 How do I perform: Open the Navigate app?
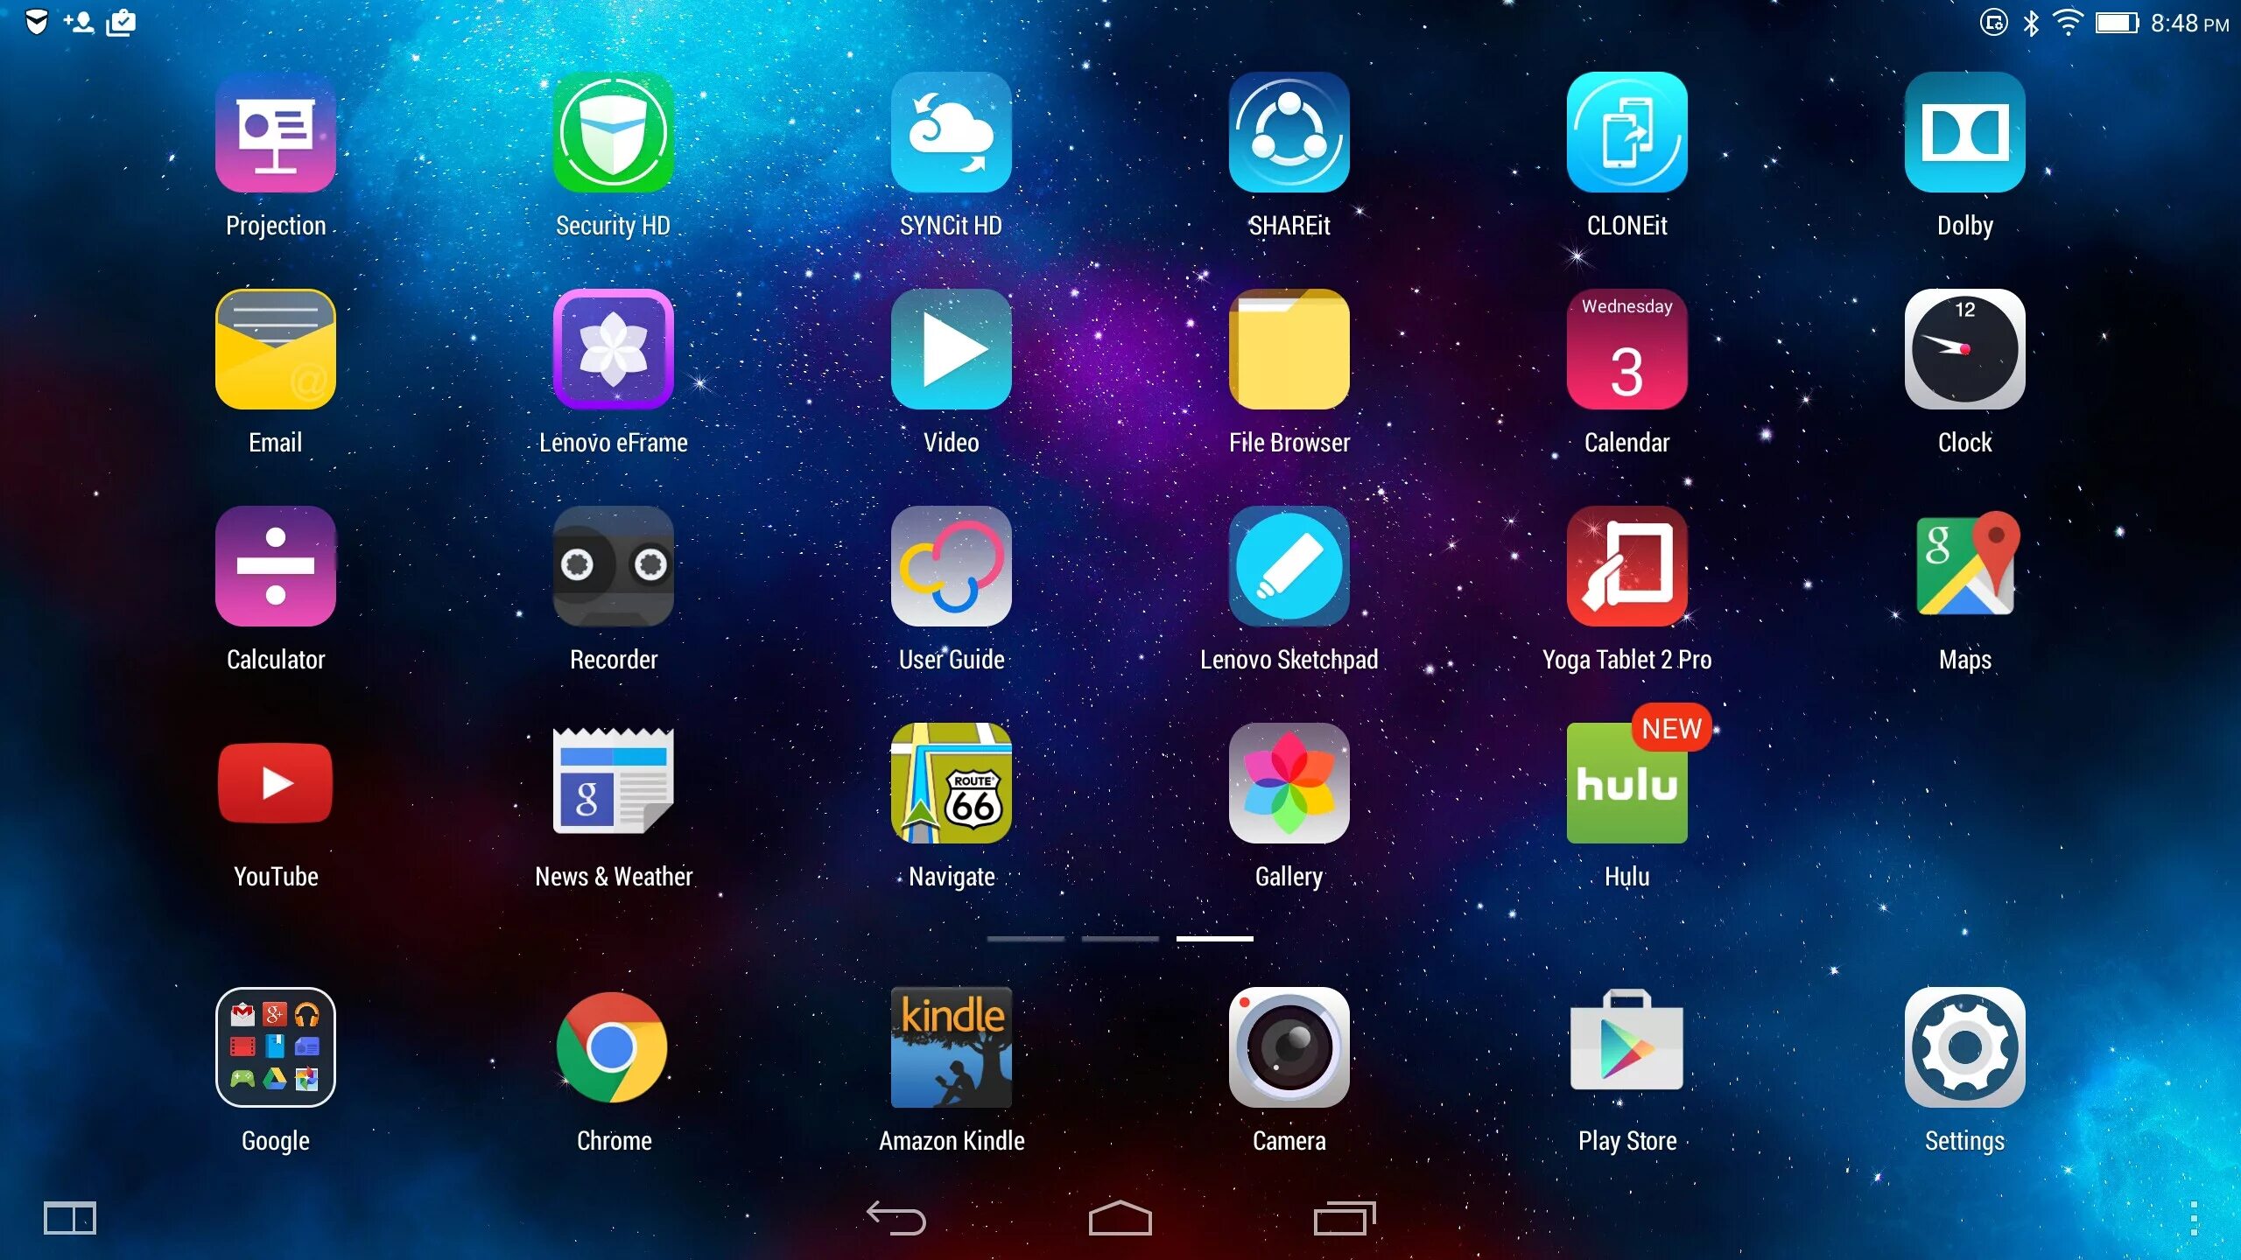pyautogui.click(x=950, y=783)
